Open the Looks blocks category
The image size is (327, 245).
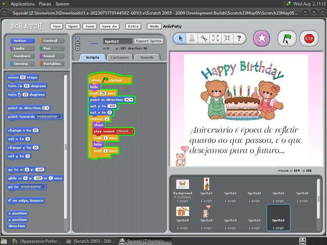pos(22,48)
